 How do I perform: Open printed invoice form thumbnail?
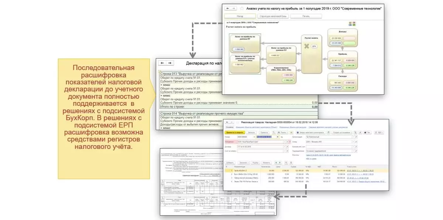(218, 182)
